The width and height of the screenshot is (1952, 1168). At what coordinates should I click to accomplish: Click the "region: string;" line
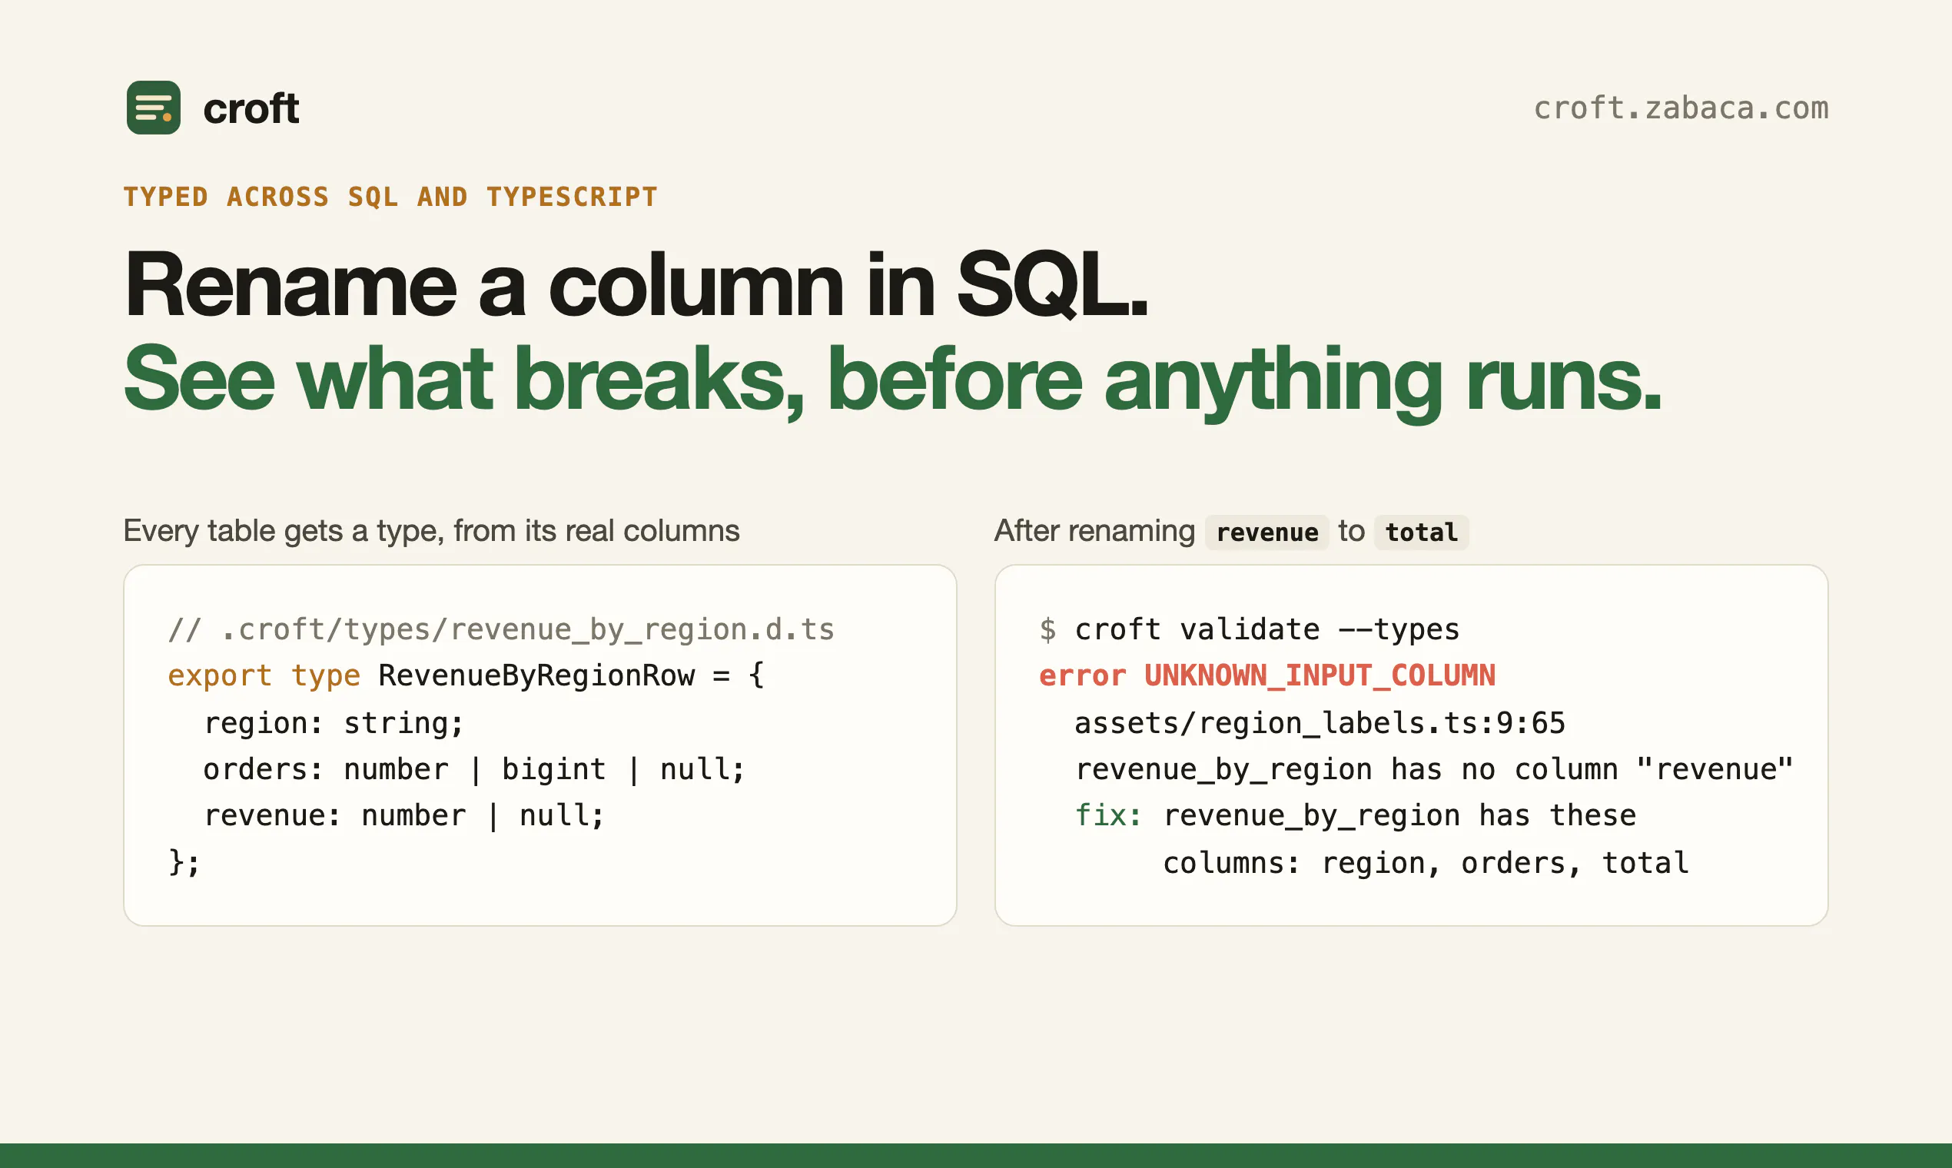tap(334, 722)
